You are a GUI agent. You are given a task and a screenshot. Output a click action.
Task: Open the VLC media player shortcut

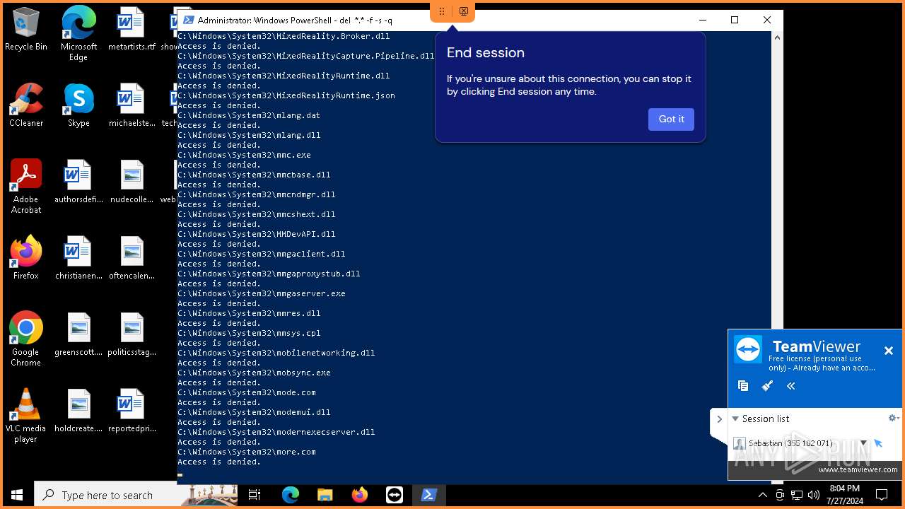(26, 416)
